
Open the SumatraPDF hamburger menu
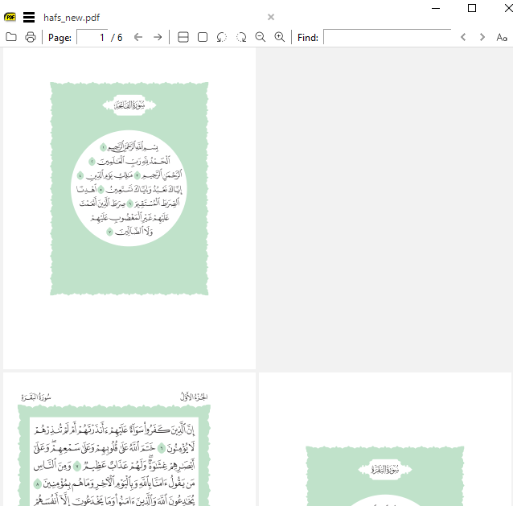coord(29,17)
